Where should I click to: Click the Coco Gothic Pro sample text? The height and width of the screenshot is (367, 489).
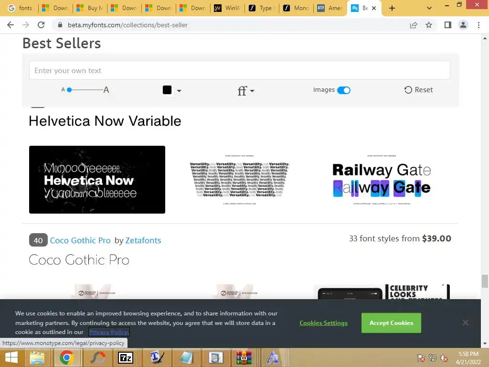point(79,260)
